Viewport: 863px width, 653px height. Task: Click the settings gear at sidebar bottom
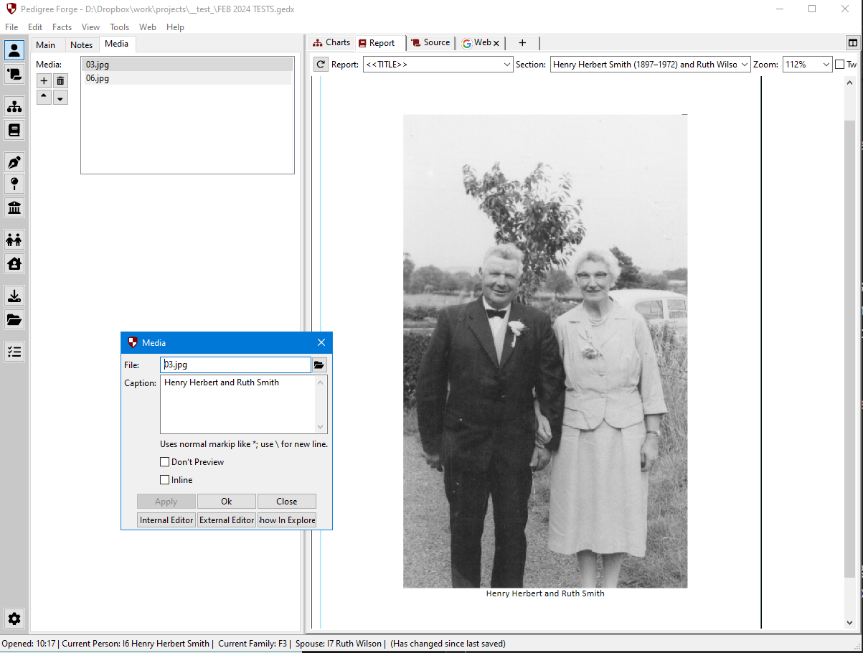pos(14,619)
